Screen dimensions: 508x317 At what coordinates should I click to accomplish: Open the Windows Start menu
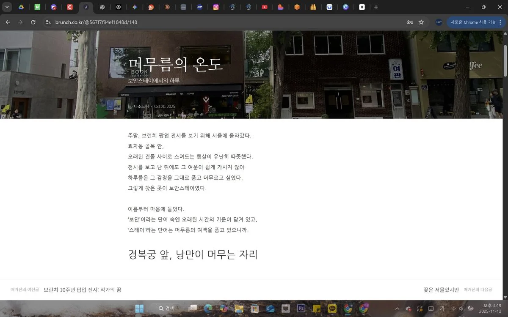139,309
